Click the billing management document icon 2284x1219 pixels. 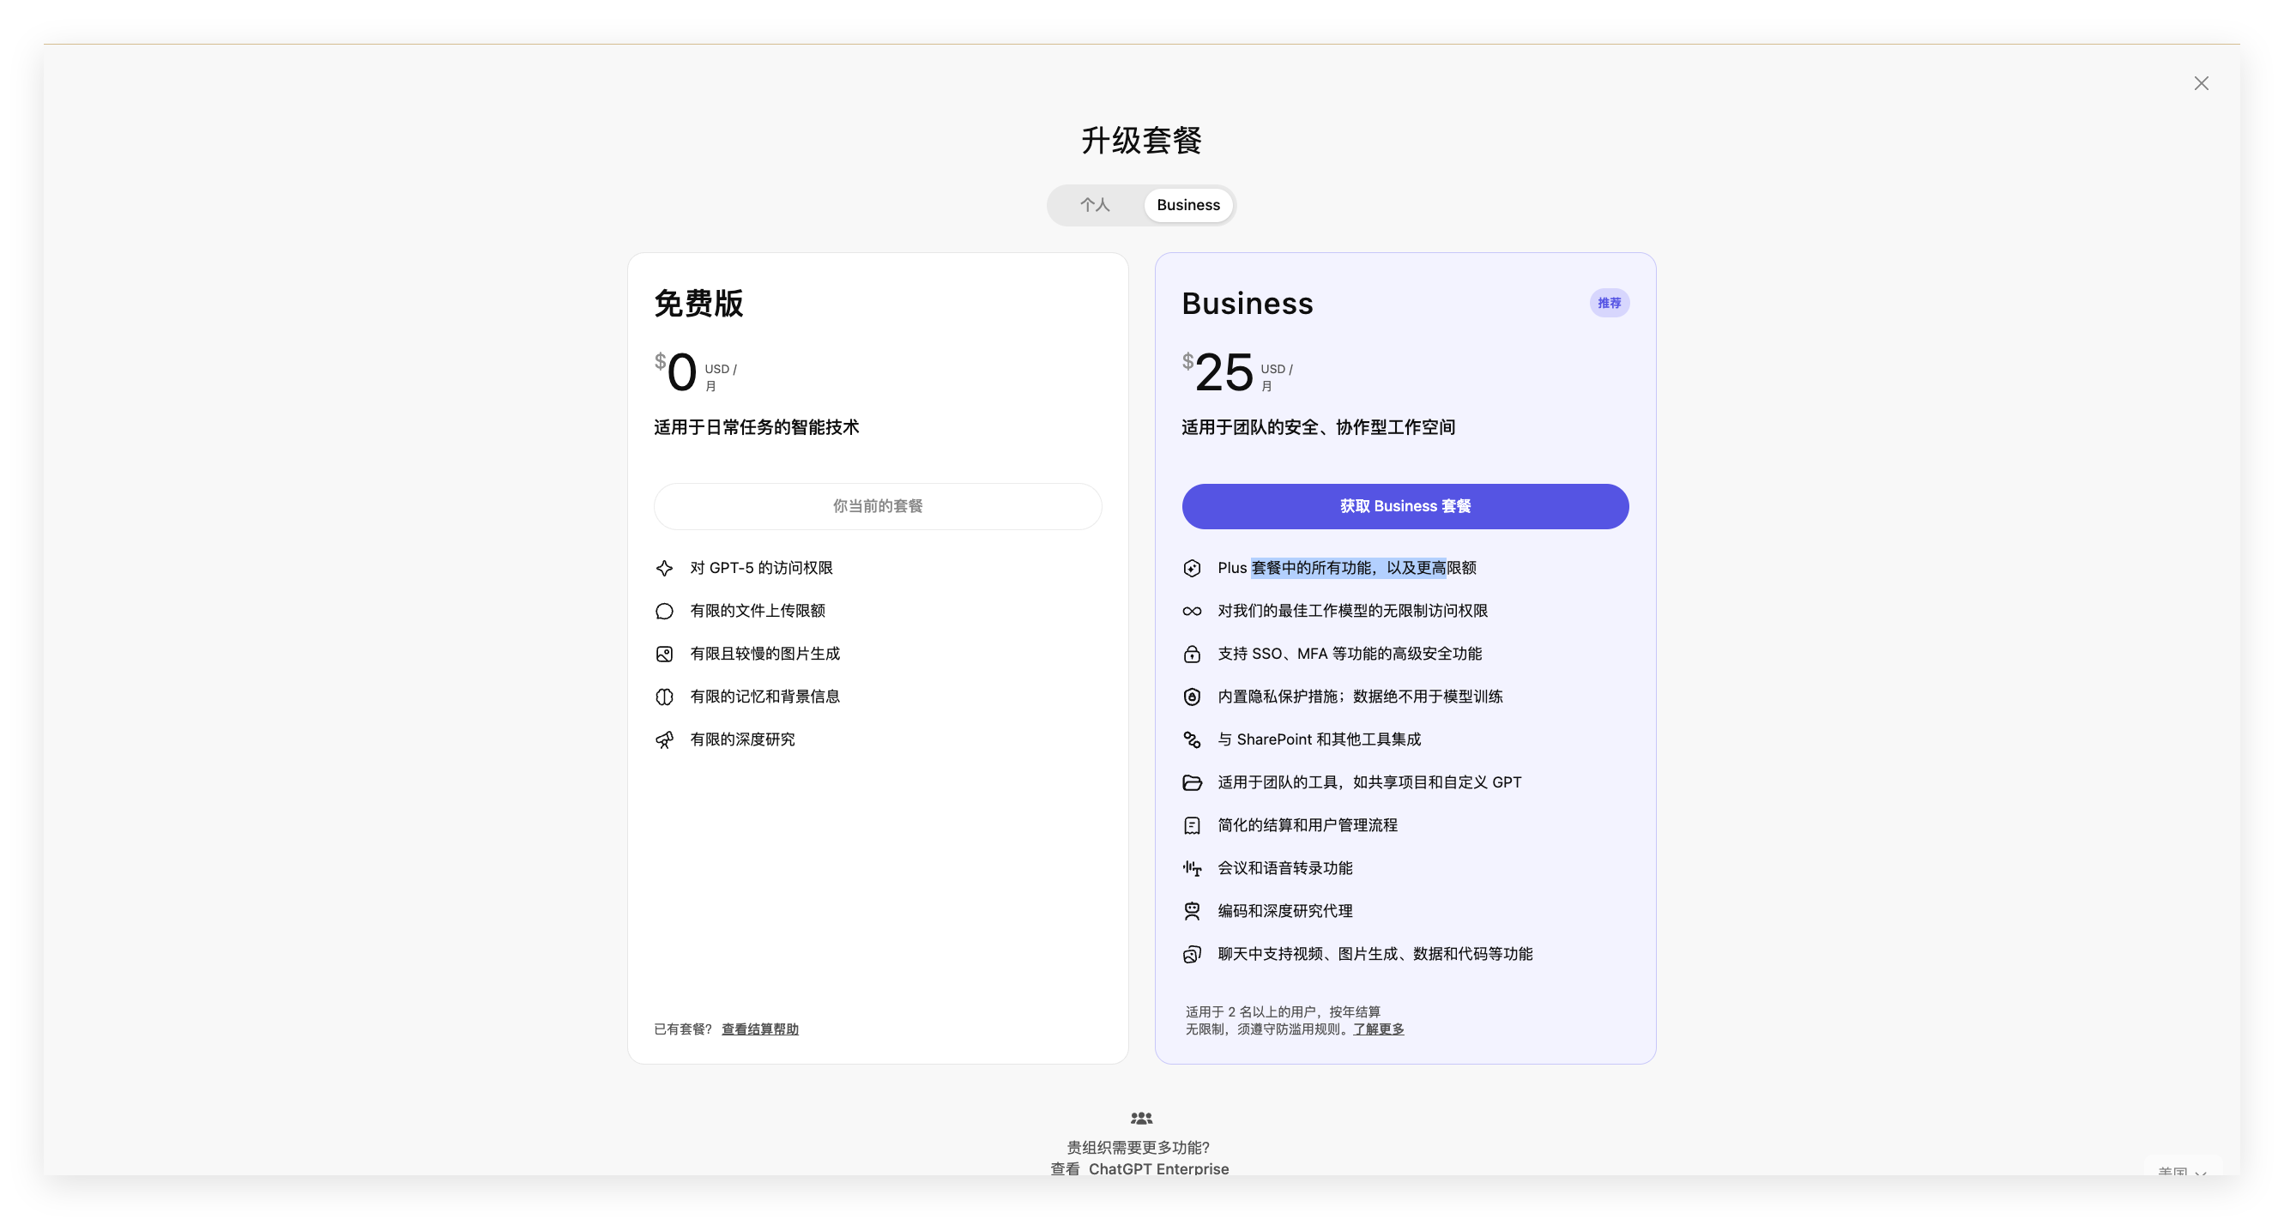[x=1192, y=825]
